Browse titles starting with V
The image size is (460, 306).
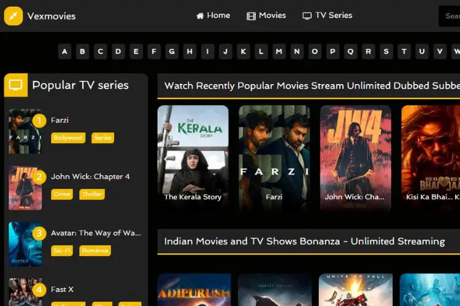(440, 52)
